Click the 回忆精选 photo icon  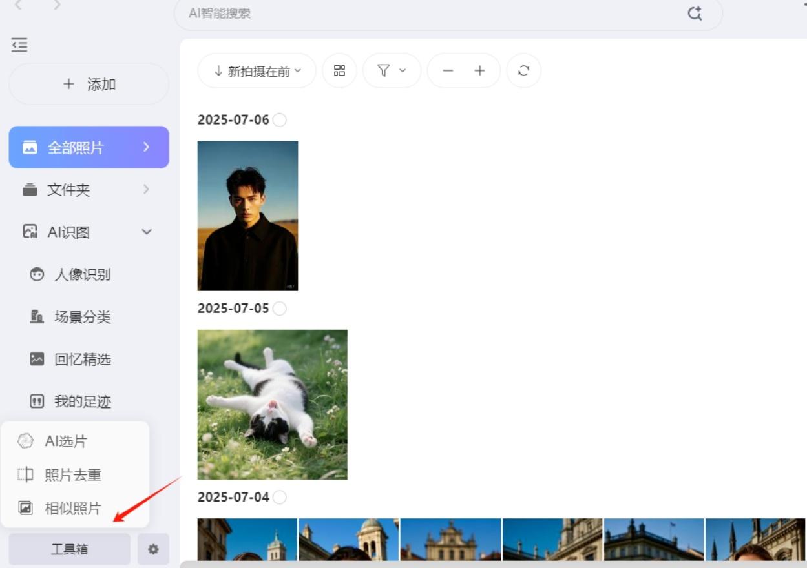(x=37, y=359)
